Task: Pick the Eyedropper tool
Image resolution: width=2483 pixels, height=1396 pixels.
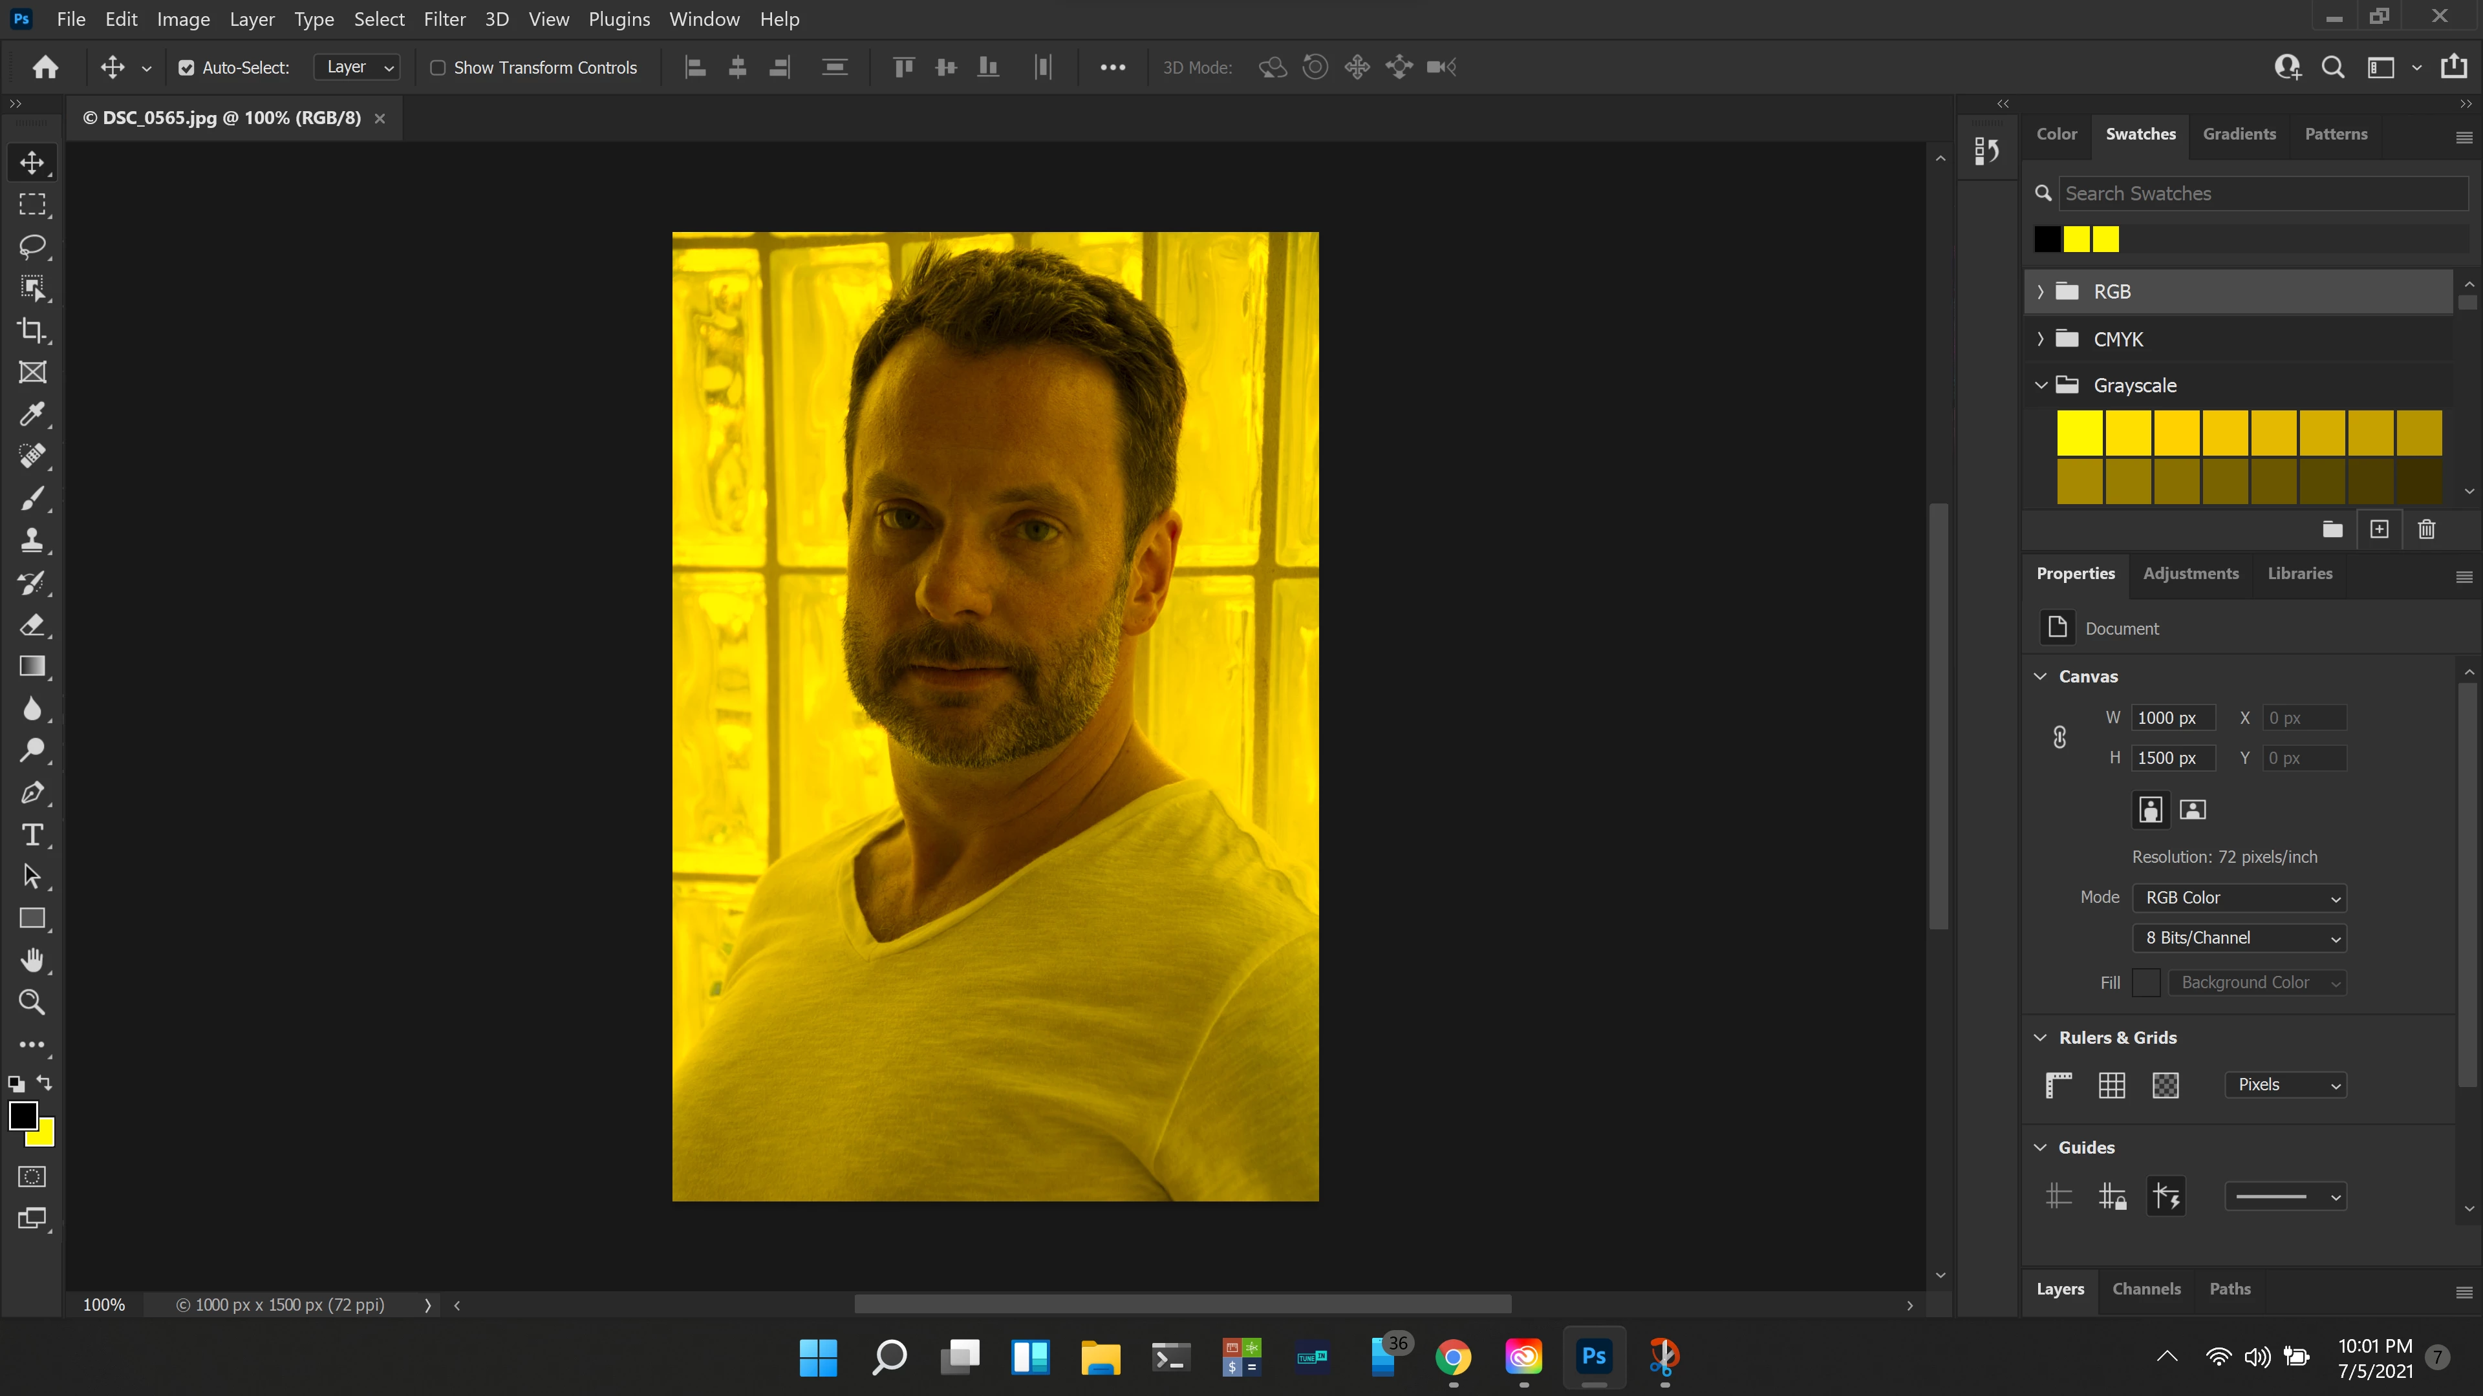Action: pyautogui.click(x=32, y=414)
